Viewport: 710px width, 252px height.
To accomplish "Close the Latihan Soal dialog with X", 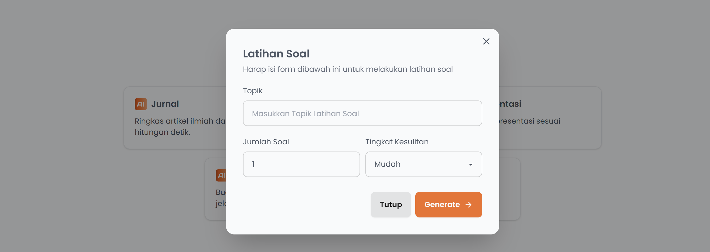I will click(486, 41).
